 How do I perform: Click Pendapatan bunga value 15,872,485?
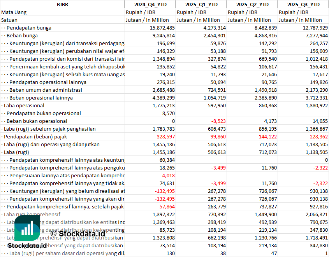point(162,28)
